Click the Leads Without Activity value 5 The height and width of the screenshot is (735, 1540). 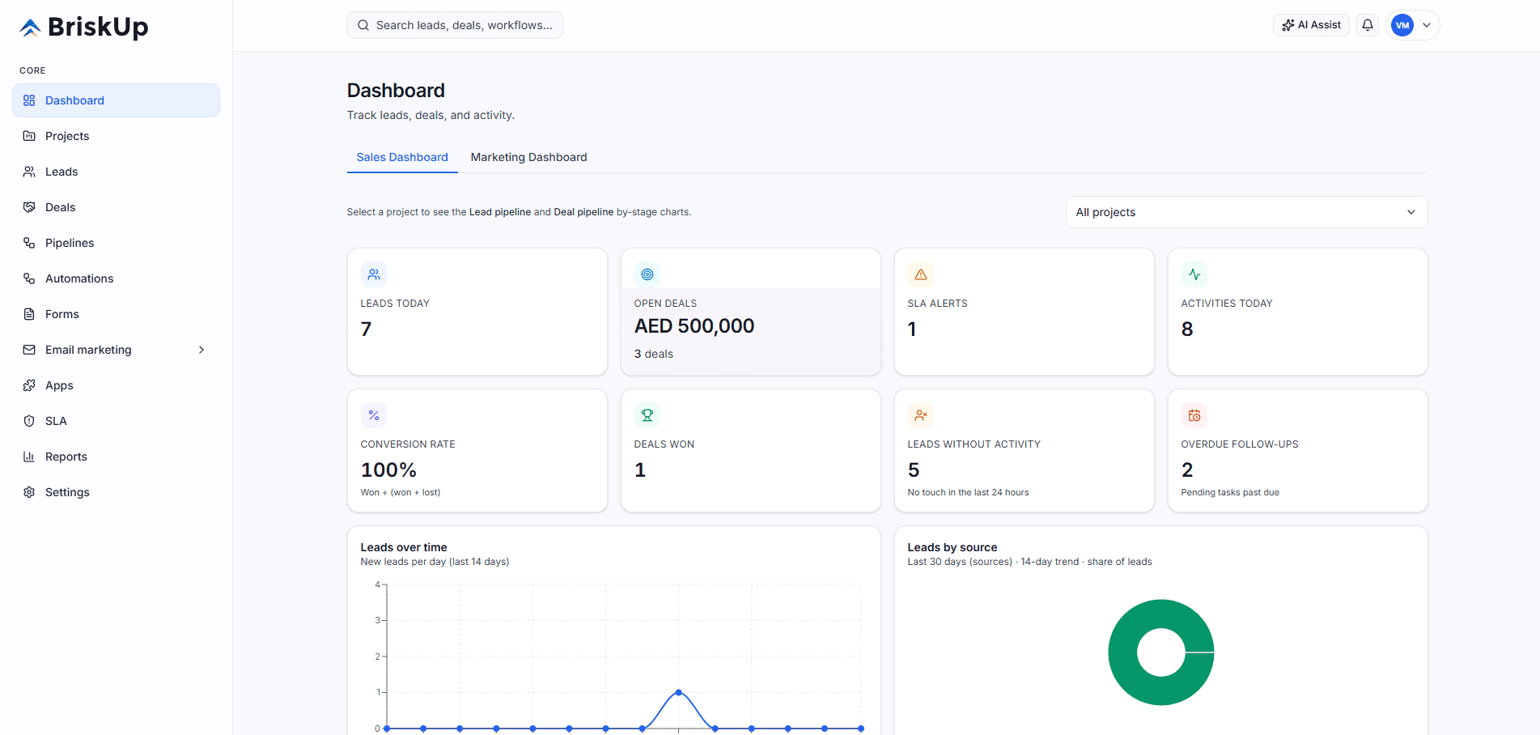(x=914, y=469)
